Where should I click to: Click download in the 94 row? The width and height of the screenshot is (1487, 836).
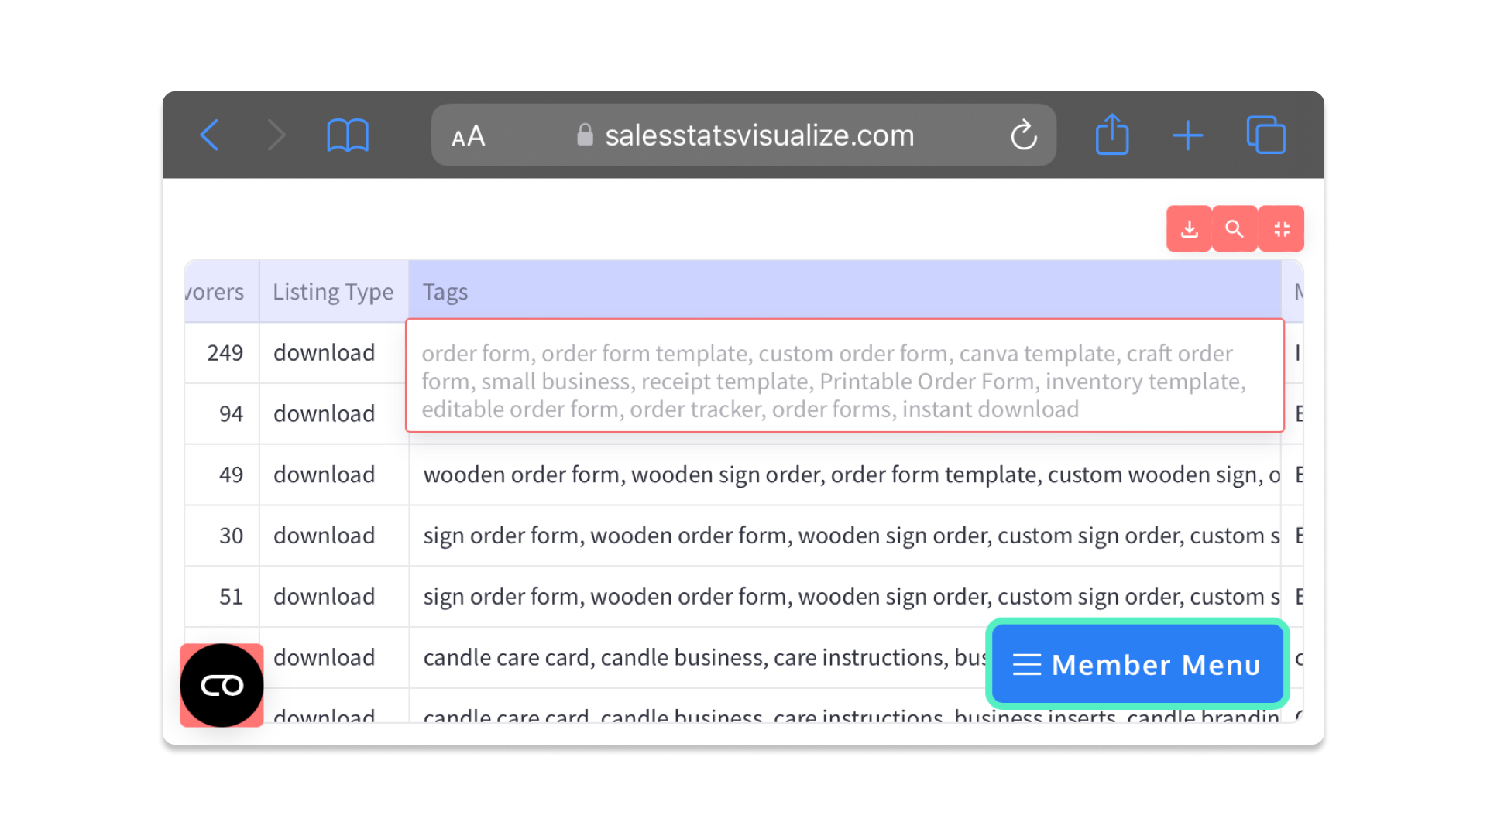[324, 414]
